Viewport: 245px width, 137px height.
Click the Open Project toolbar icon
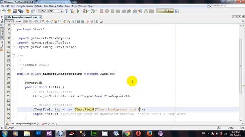(15, 11)
